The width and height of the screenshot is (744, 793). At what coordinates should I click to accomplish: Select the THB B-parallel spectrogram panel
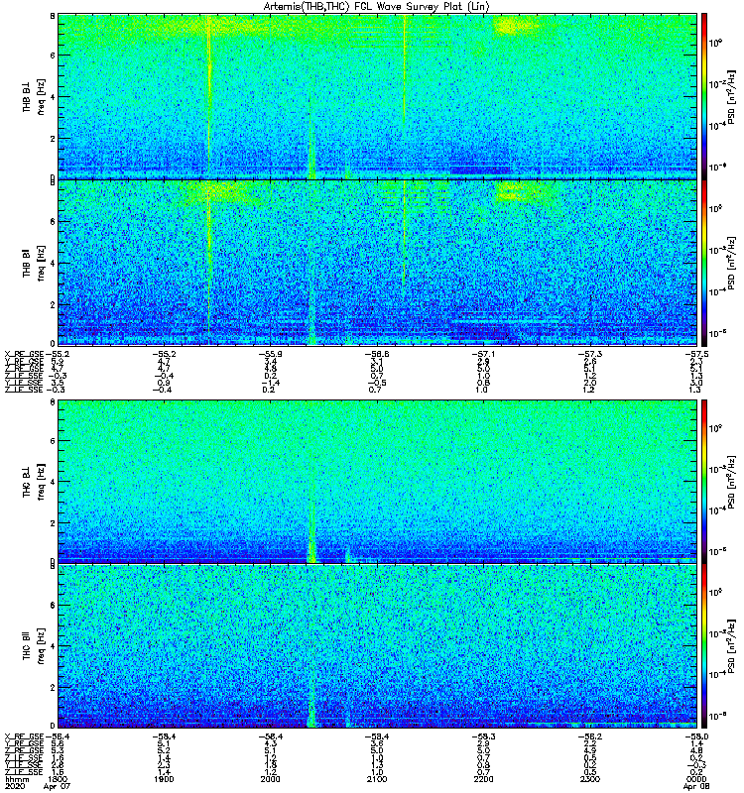coord(377,263)
